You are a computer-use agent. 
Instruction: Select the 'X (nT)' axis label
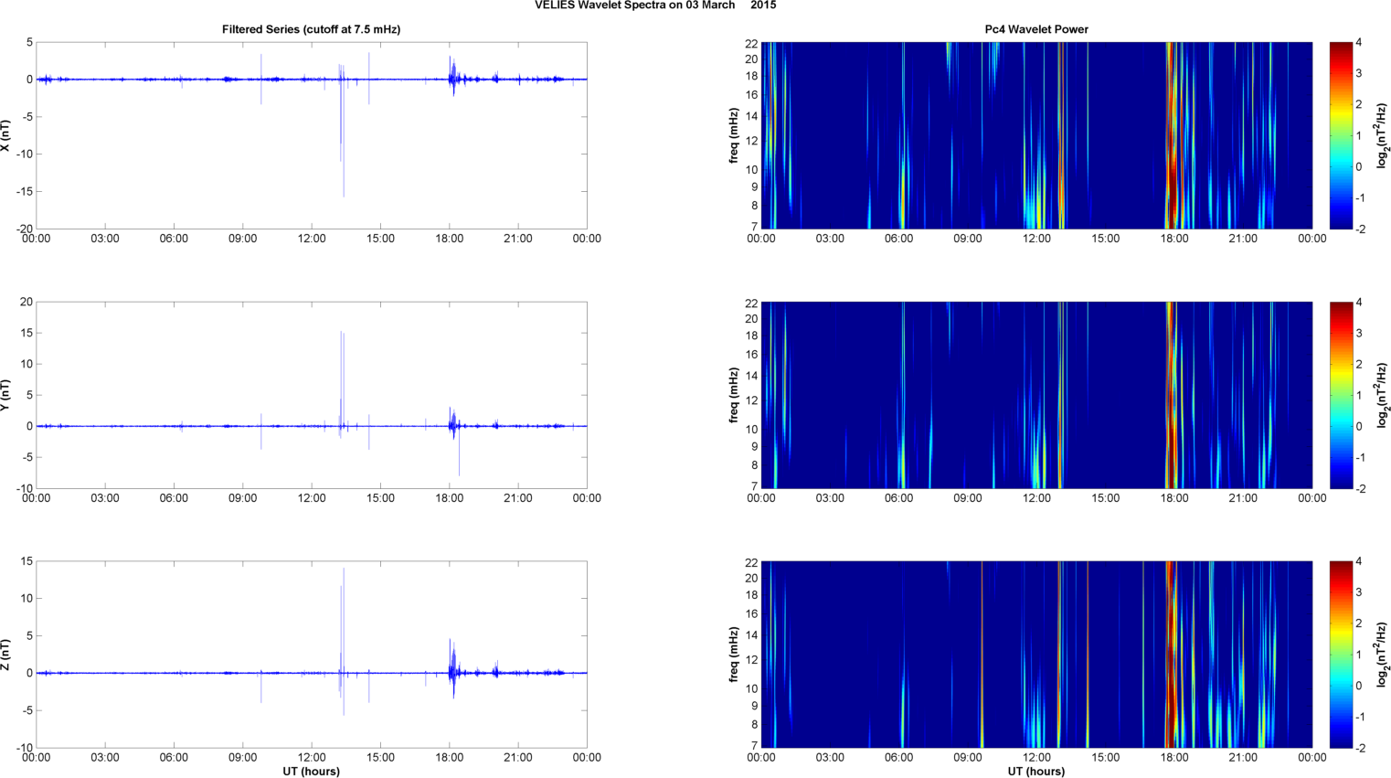point(5,135)
